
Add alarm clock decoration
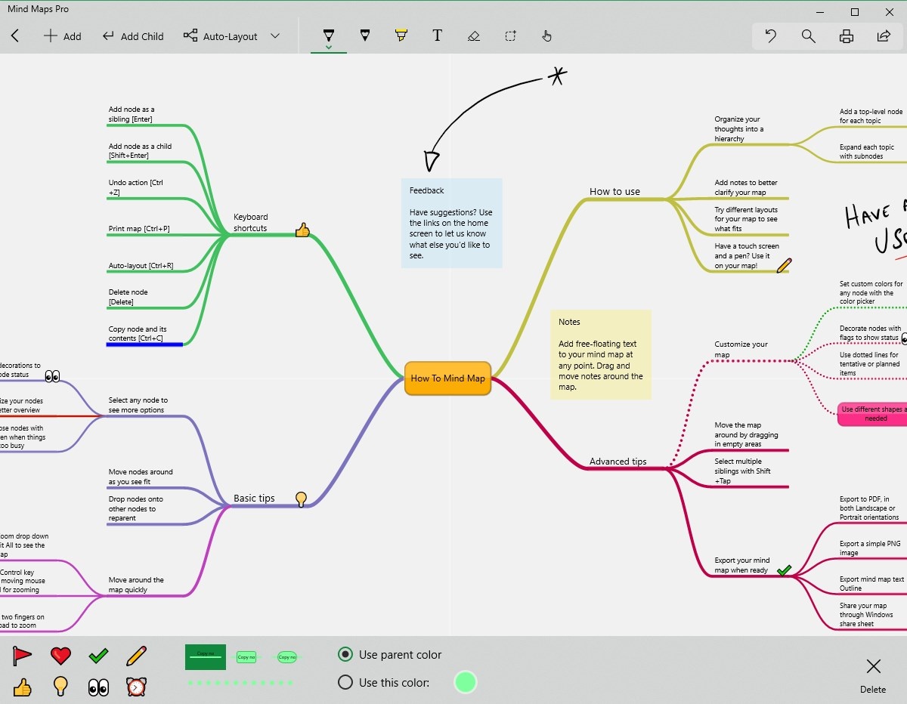(x=136, y=687)
